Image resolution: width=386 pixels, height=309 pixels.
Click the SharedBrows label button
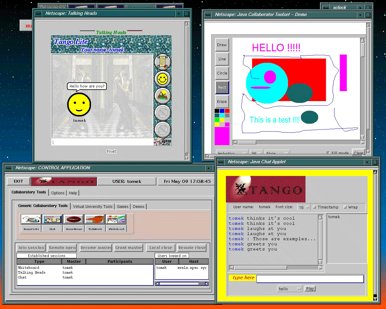[74, 229]
